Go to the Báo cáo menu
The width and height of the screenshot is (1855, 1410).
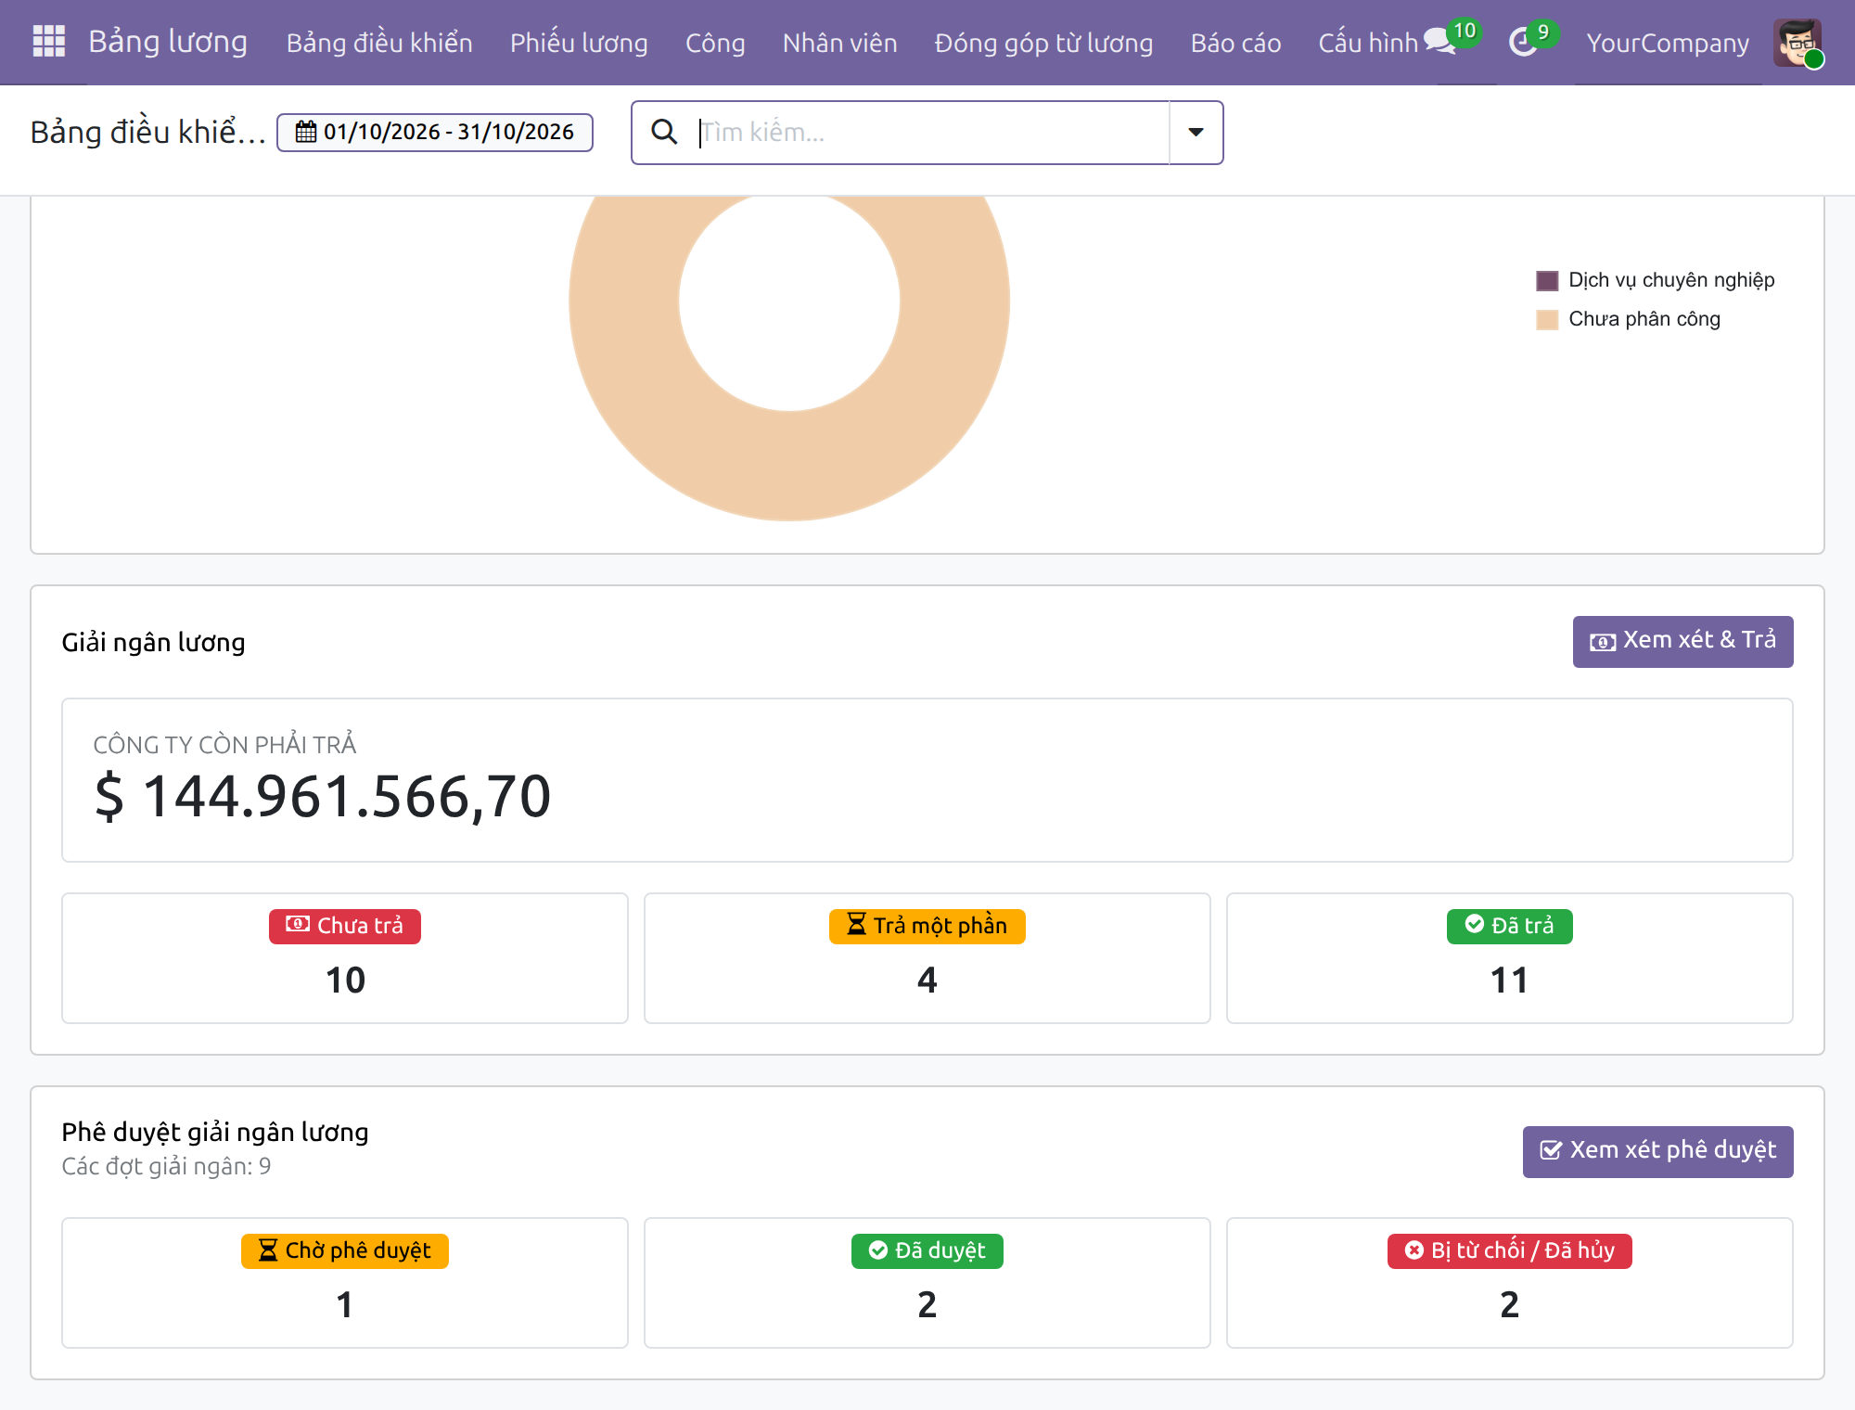click(1235, 43)
